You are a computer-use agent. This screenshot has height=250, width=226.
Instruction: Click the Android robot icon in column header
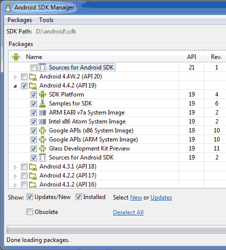(x=16, y=57)
